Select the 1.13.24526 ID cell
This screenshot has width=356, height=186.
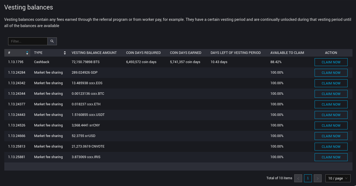[x=17, y=125]
